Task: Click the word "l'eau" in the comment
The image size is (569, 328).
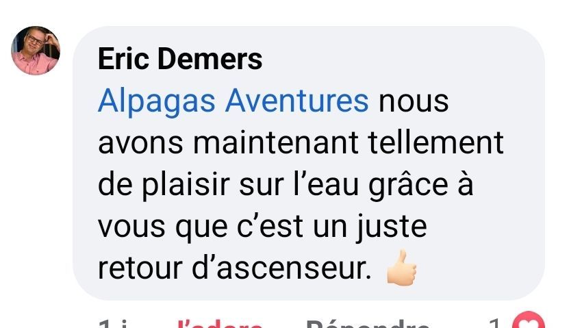Action: [325, 184]
